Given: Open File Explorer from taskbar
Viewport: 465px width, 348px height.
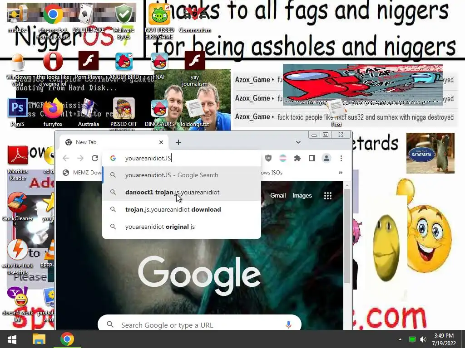Looking at the screenshot, I should coord(39,339).
